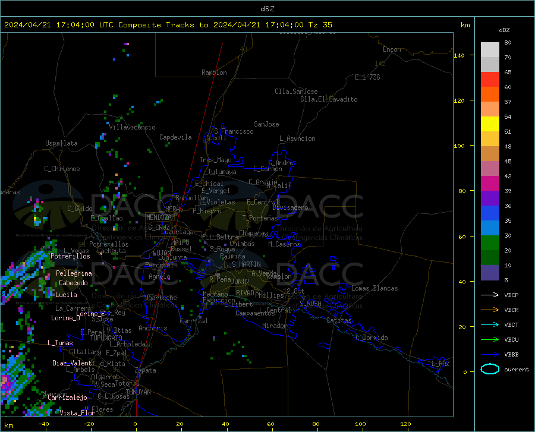Screen dimensions: 535x432
Task: Click the Diaz_Valent station label
Action: click(72, 363)
